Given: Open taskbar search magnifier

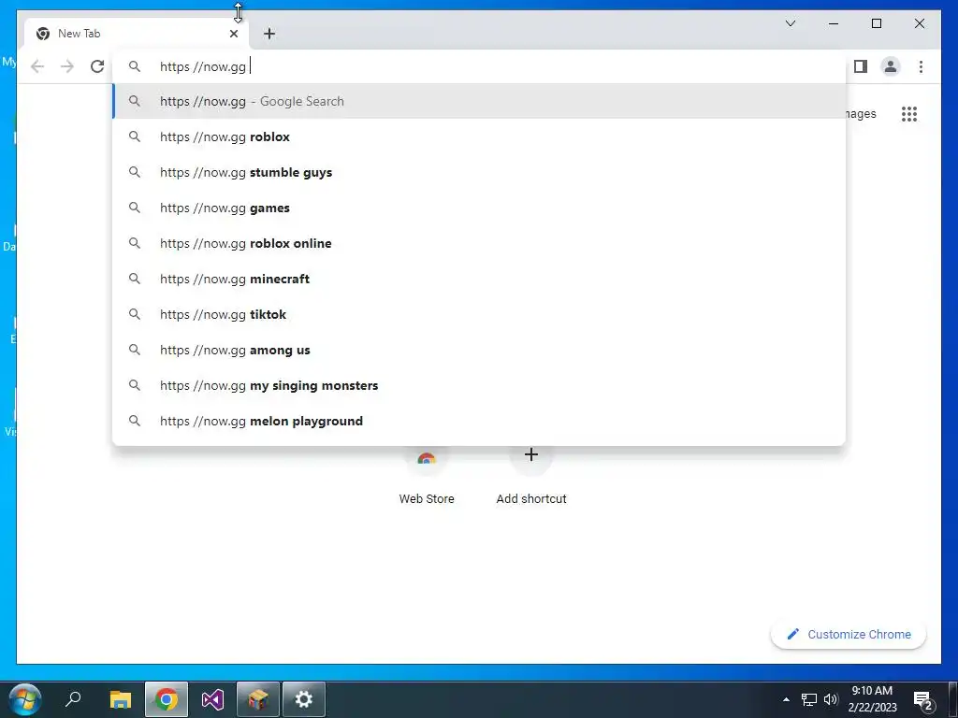Looking at the screenshot, I should (x=73, y=699).
